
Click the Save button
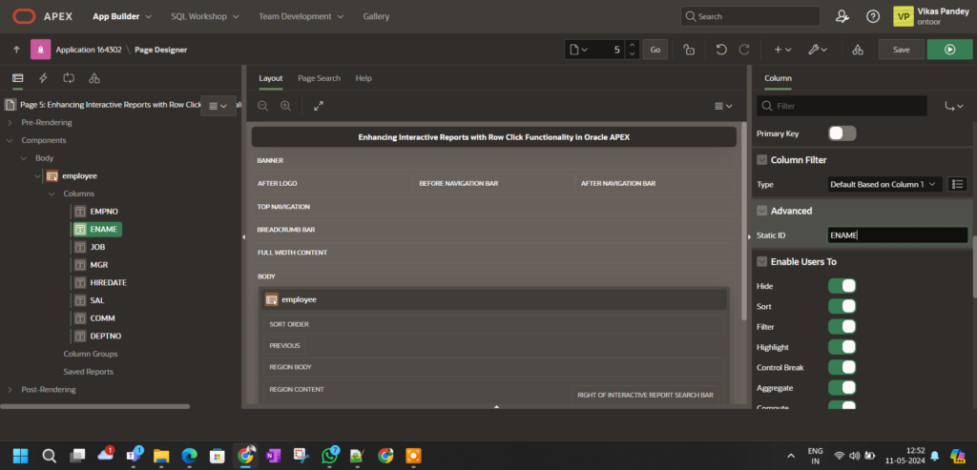pyautogui.click(x=901, y=50)
